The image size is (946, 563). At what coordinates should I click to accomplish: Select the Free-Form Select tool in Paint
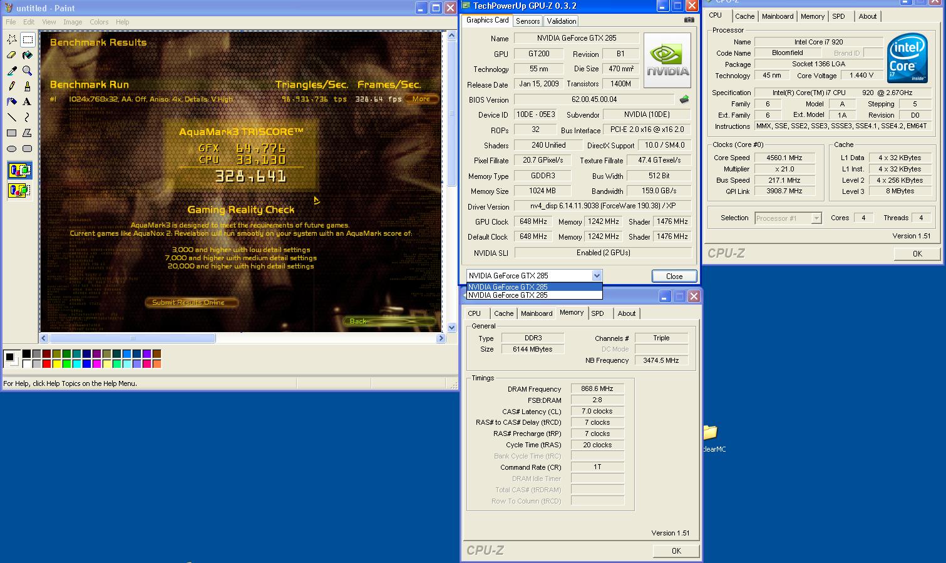click(x=12, y=39)
